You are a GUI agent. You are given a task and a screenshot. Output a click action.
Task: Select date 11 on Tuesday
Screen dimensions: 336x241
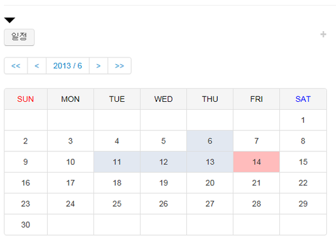coord(117,162)
